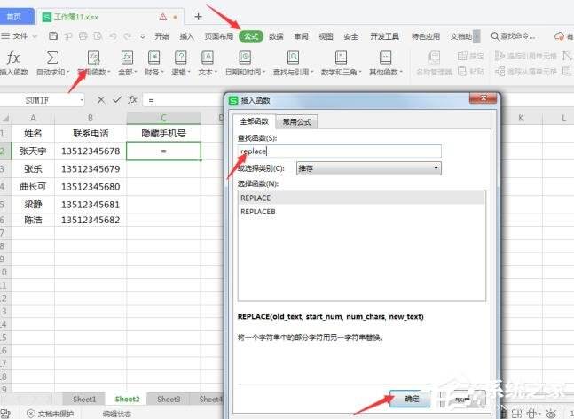The width and height of the screenshot is (574, 419).
Task: Click the confirm checkmark in formula bar
Action: 117,100
